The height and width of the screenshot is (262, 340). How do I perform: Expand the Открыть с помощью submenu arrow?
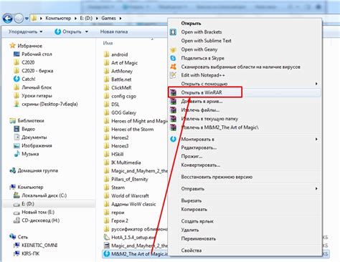pos(316,84)
